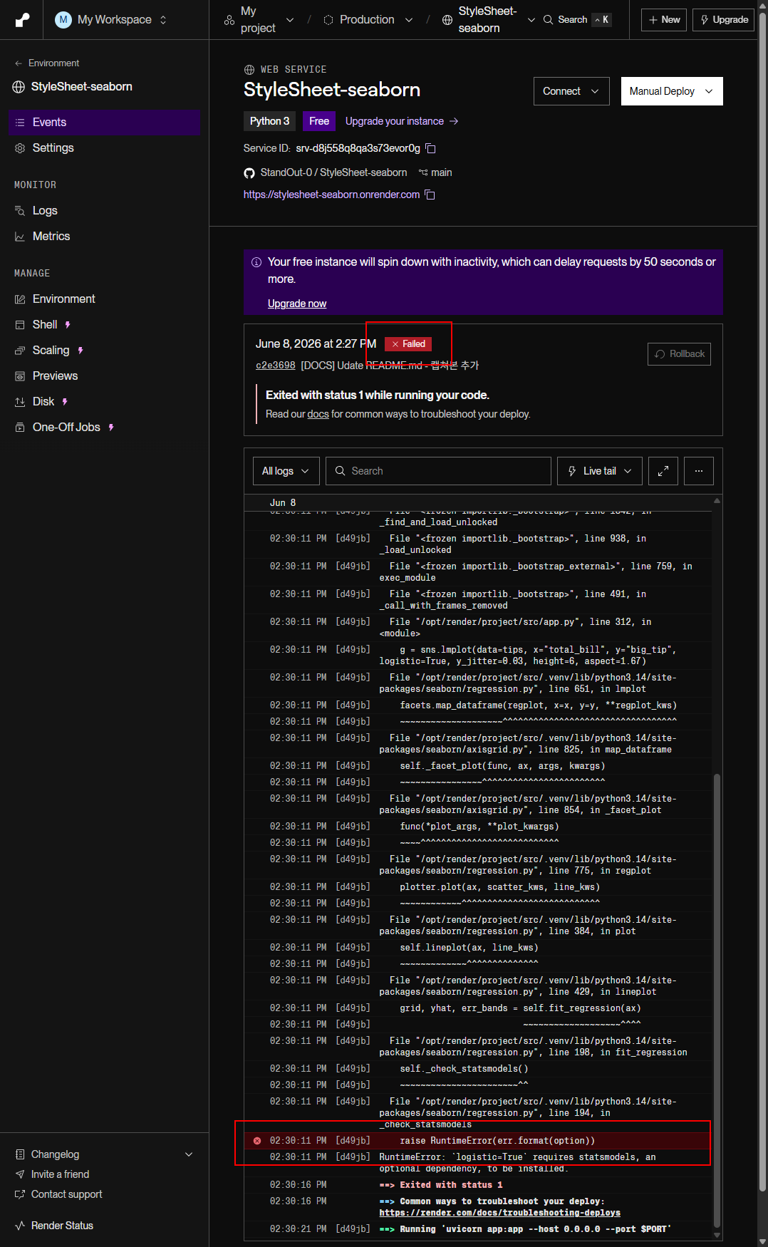Click the Events list icon

coord(20,123)
